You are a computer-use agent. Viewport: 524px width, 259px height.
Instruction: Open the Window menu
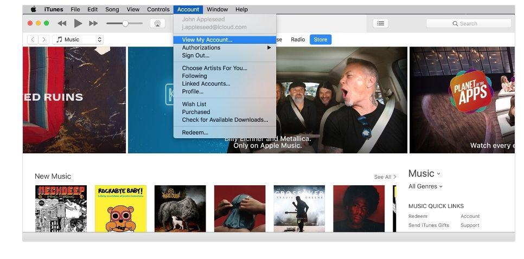click(x=217, y=9)
